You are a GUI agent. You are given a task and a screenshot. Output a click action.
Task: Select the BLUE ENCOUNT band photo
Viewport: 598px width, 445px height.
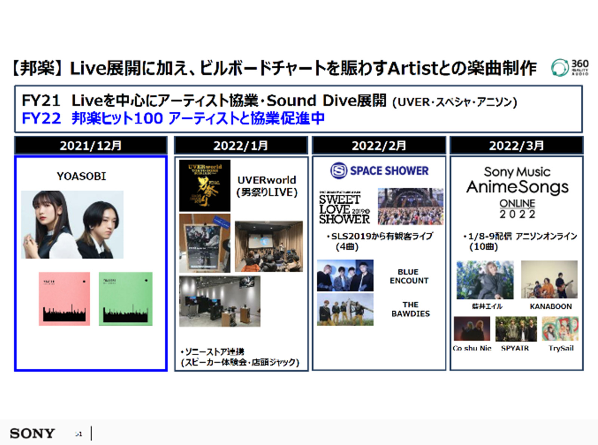[345, 275]
